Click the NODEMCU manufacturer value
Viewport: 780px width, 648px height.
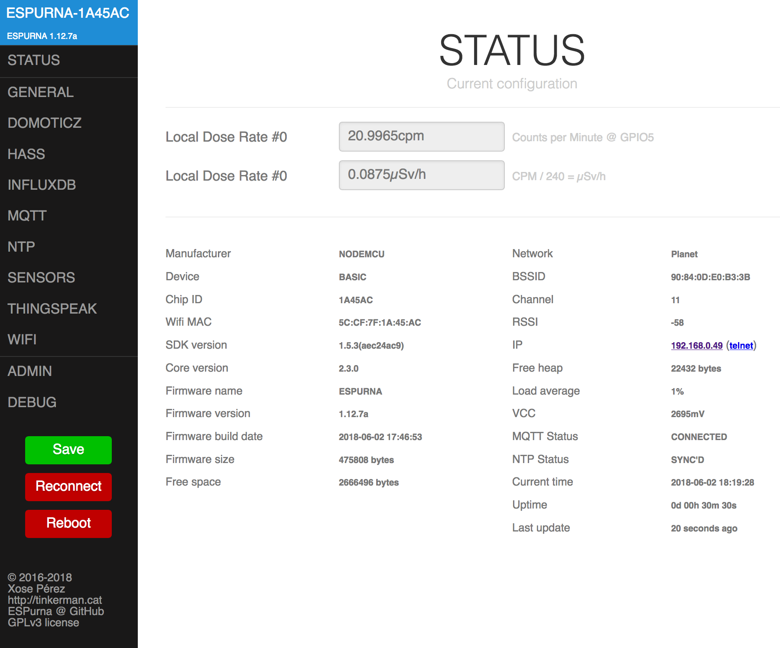362,254
